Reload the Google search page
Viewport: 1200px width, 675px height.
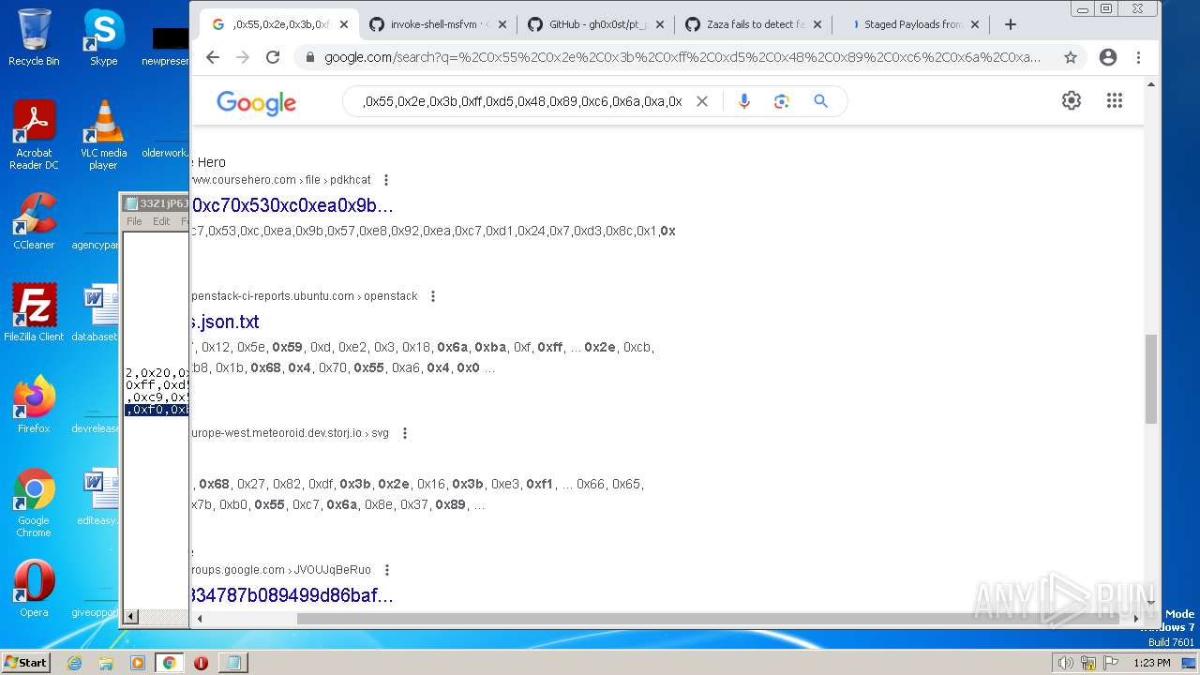[273, 57]
